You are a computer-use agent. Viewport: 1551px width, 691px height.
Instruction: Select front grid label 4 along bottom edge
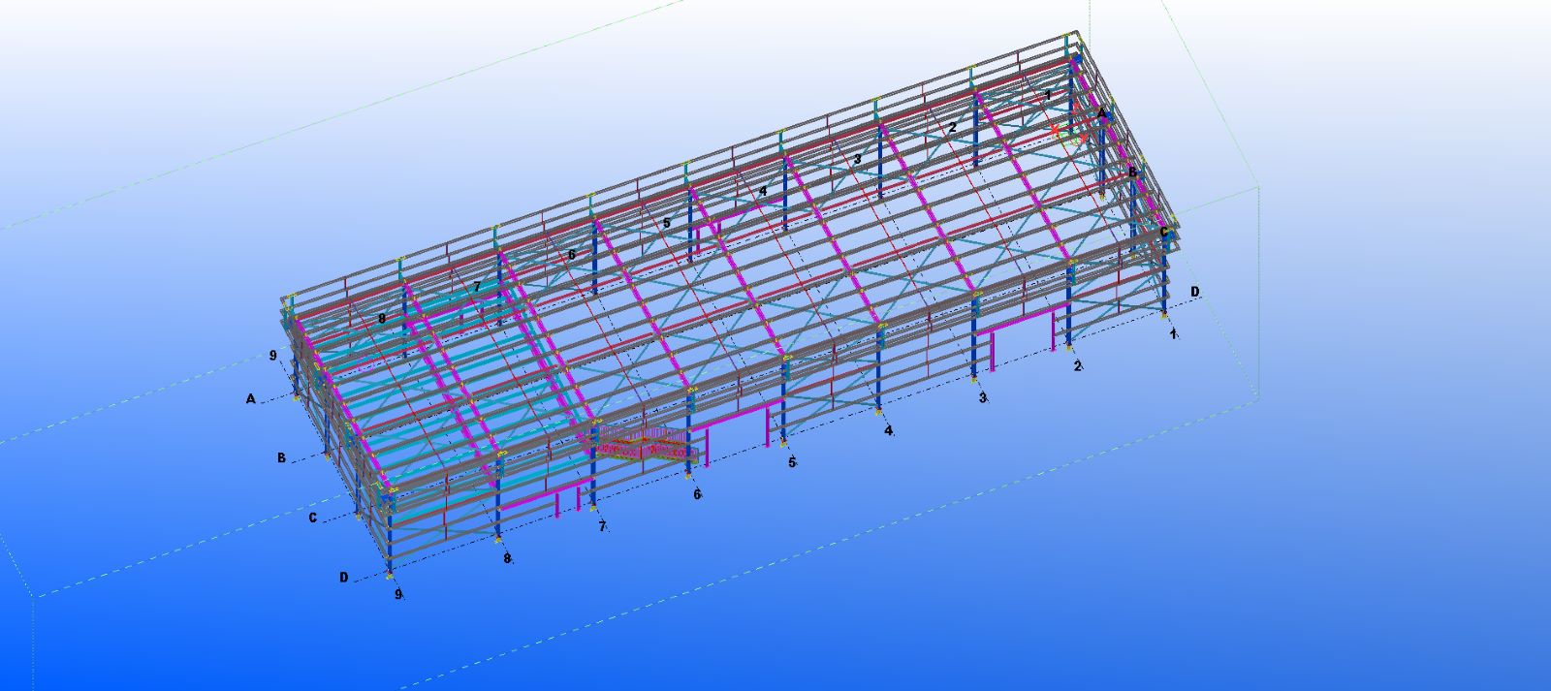888,430
